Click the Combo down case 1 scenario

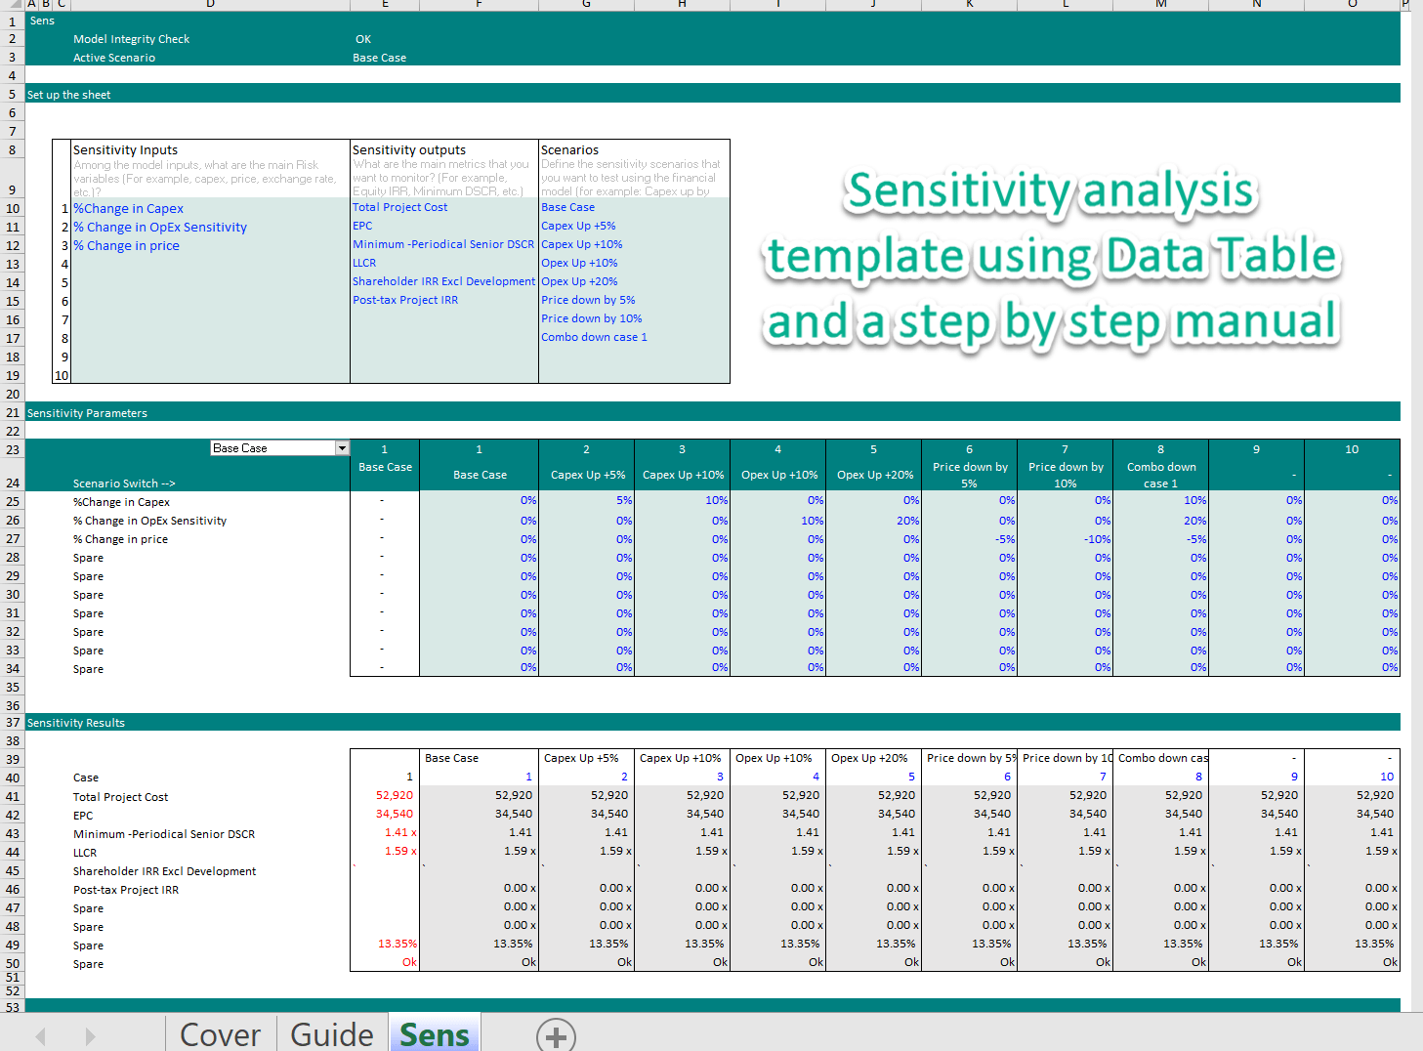pos(594,336)
